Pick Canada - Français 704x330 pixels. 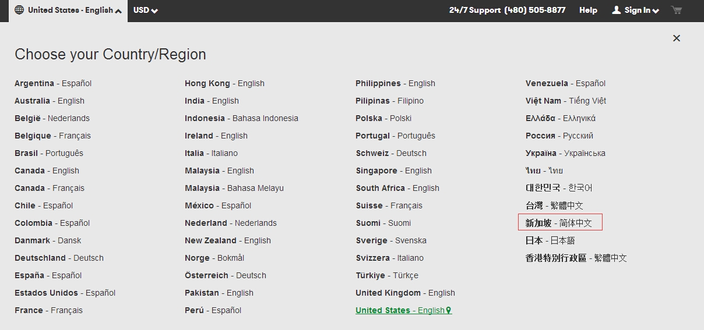[50, 188]
